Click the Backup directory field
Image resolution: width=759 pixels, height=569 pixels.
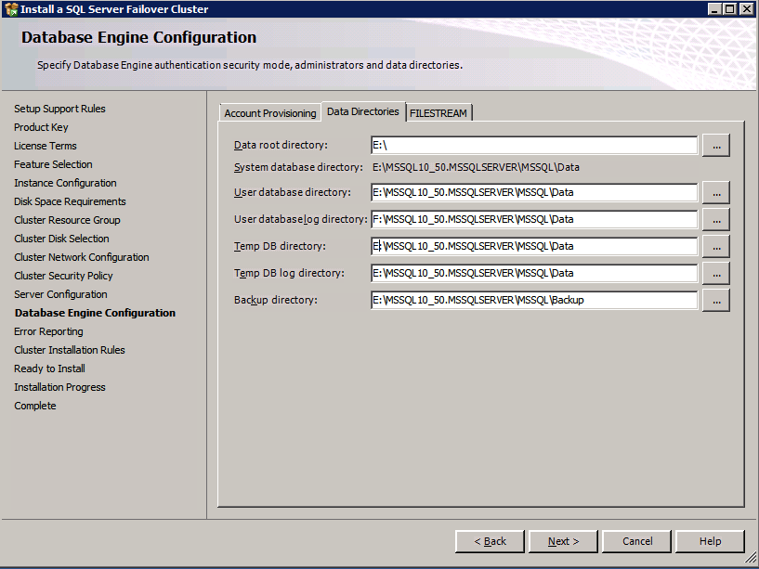point(534,301)
